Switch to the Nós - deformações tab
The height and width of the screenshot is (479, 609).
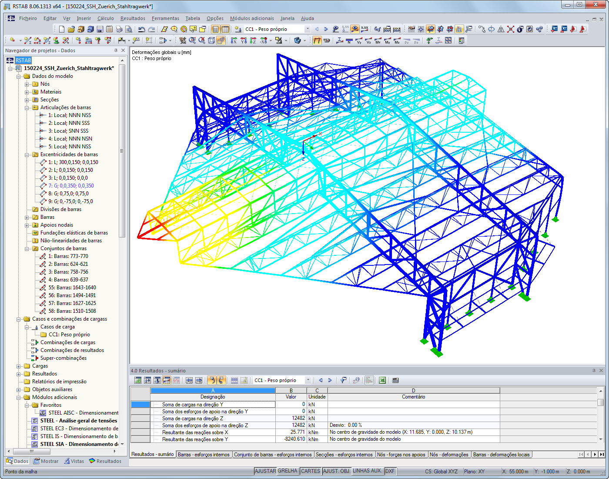pos(450,454)
